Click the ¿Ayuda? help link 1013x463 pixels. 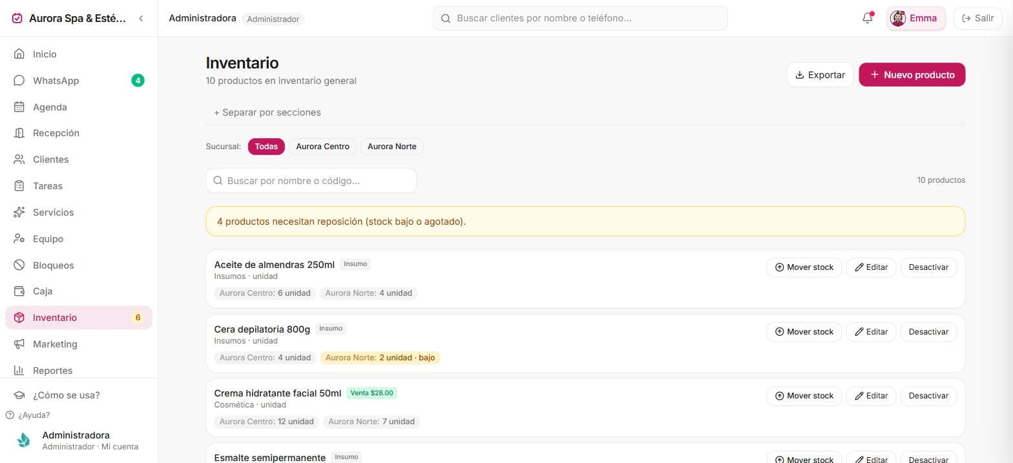click(28, 415)
